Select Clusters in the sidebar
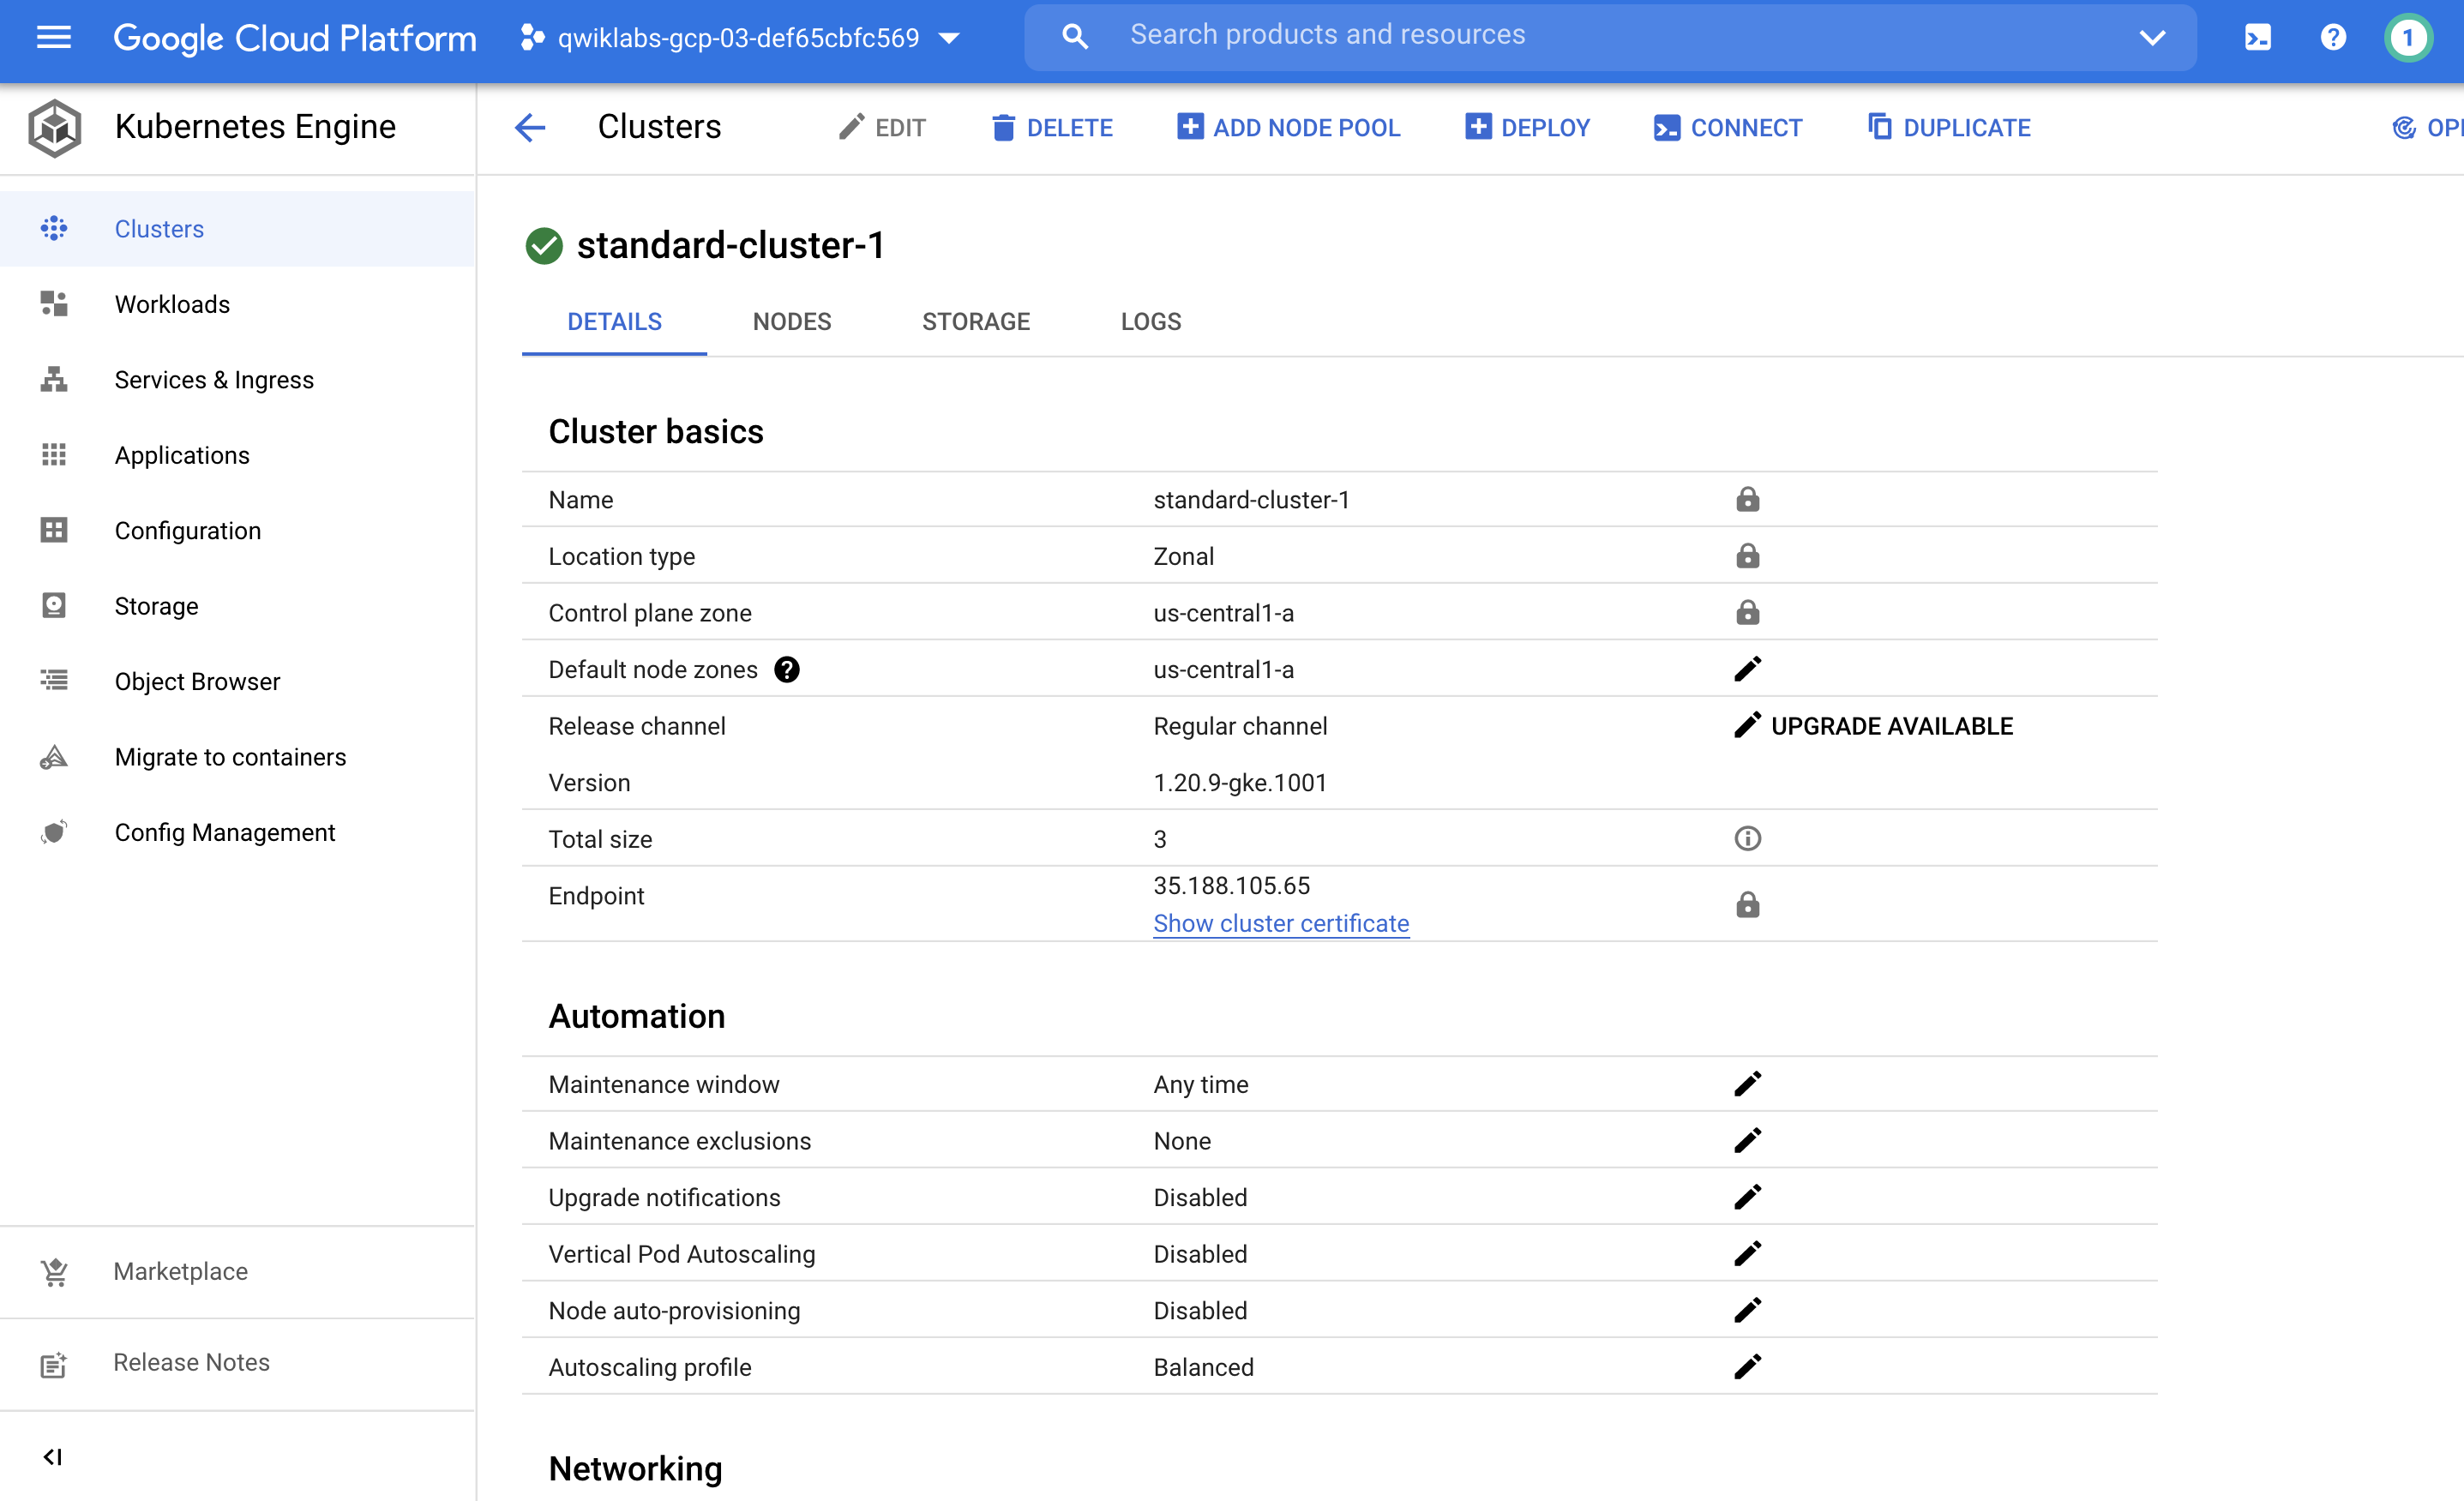This screenshot has height=1501, width=2464. pyautogui.click(x=237, y=229)
